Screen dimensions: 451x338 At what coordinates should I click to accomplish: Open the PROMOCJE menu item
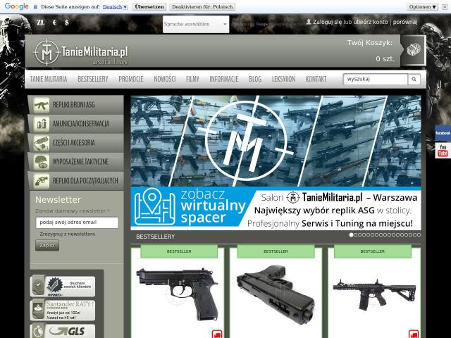point(131,79)
